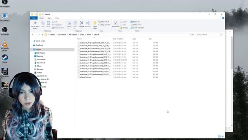The height and width of the screenshot is (140, 248).
Task: Open recent locations dropdown beside Forward
Action: (40, 35)
